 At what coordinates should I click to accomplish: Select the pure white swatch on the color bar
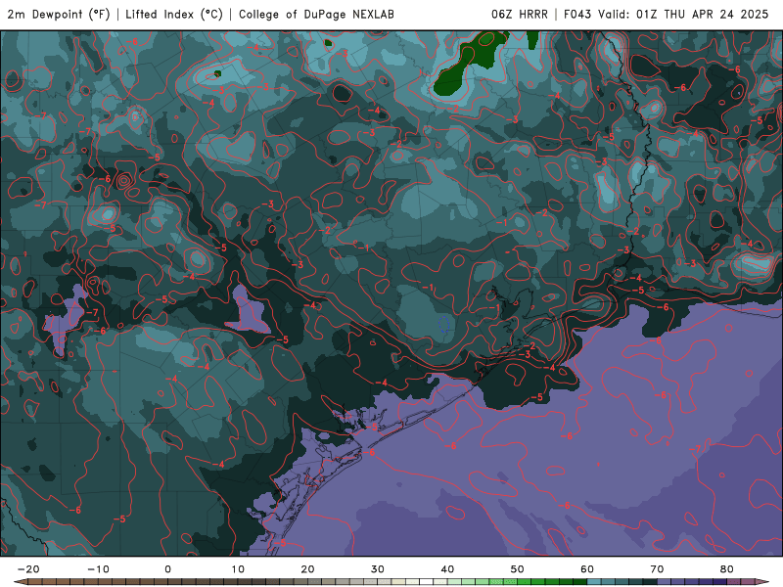[427, 581]
